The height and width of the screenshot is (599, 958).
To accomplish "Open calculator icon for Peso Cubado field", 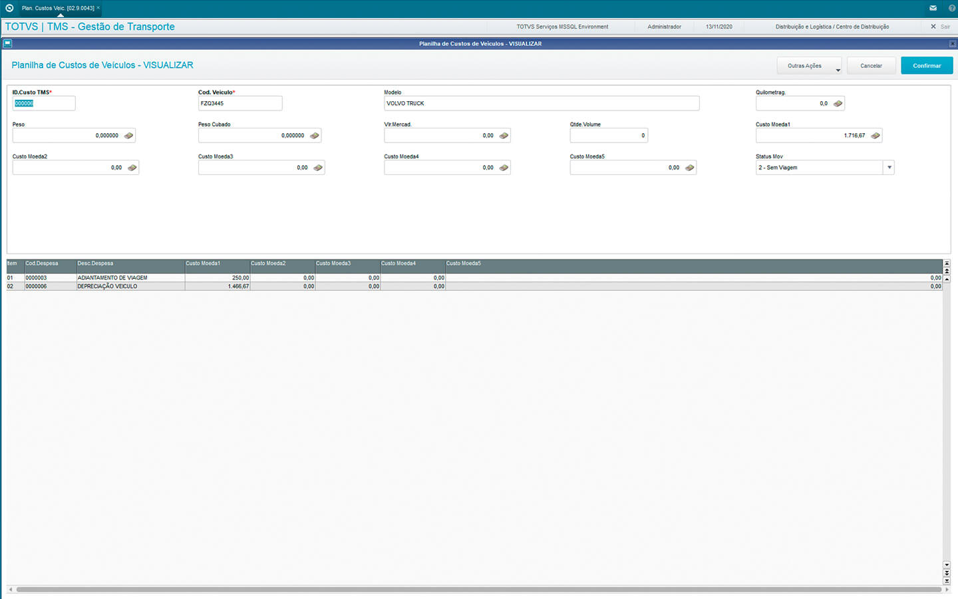I will click(314, 136).
